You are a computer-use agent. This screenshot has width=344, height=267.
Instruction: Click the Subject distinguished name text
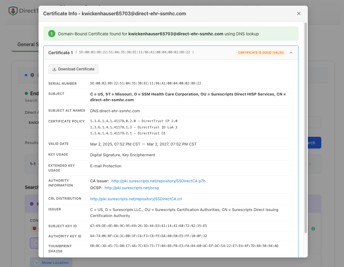pyautogui.click(x=188, y=97)
